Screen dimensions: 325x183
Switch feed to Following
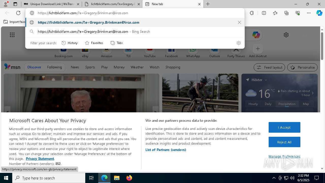click(x=54, y=67)
